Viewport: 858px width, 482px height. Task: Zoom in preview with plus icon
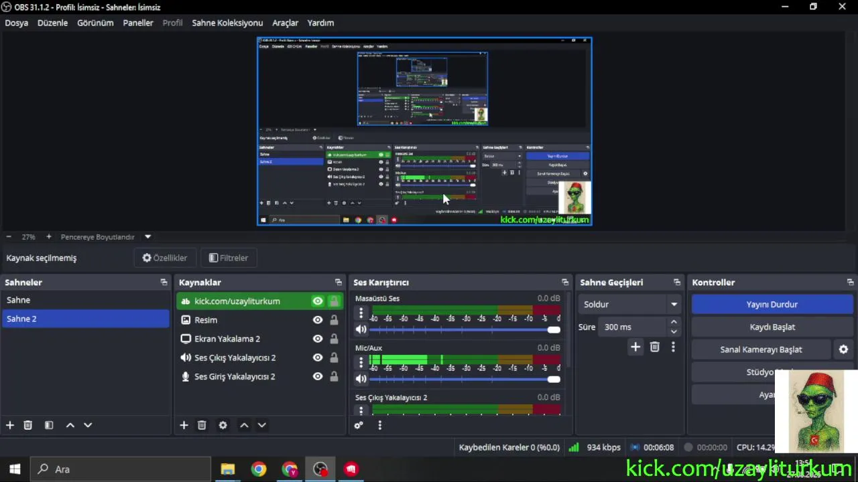coord(48,237)
